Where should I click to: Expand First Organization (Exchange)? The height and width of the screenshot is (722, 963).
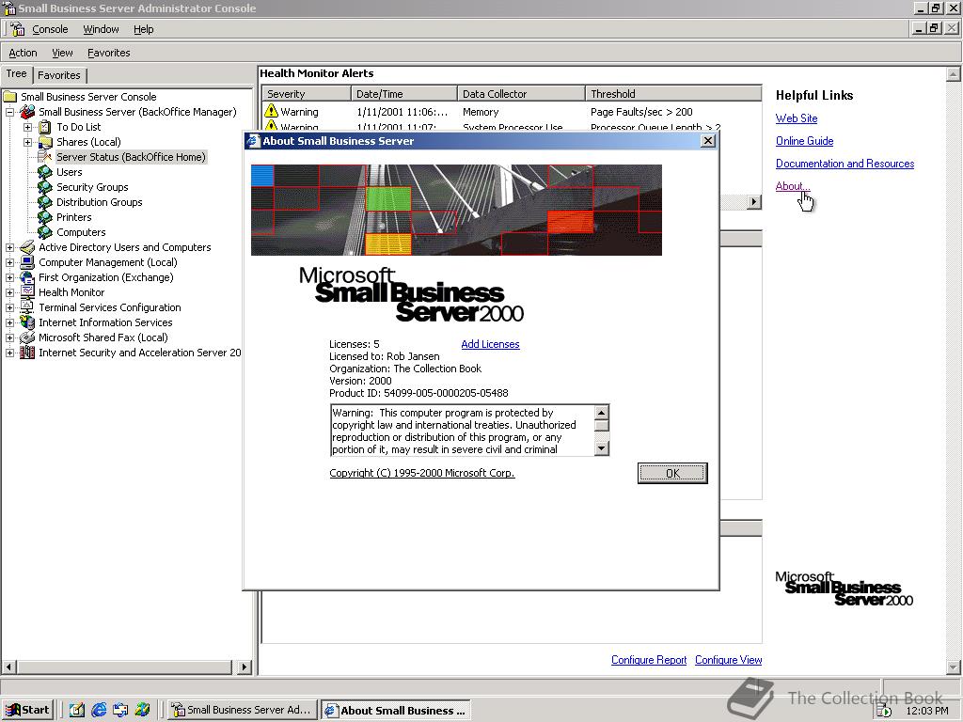(9, 277)
